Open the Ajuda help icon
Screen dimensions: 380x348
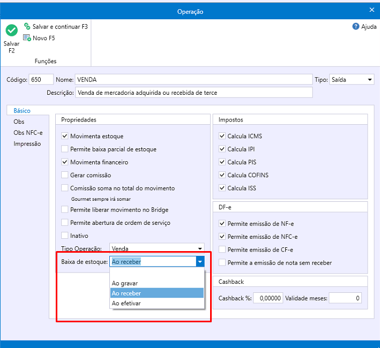(x=355, y=26)
